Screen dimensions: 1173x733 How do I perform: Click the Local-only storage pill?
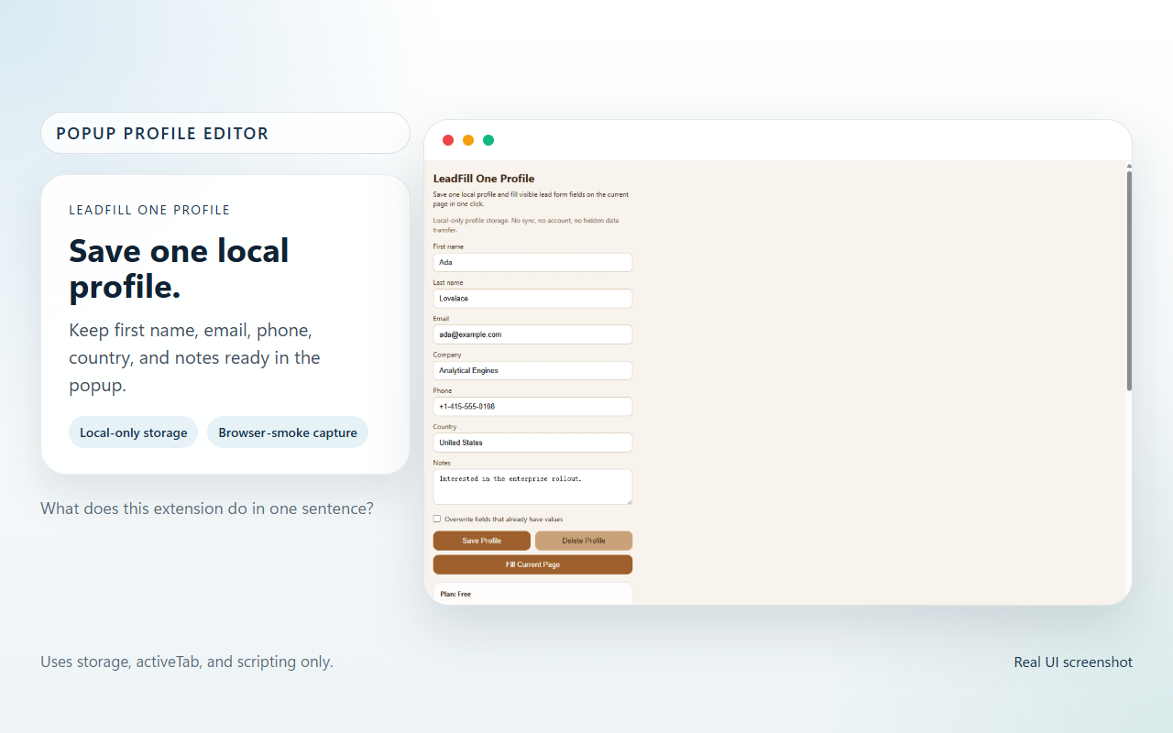134,432
